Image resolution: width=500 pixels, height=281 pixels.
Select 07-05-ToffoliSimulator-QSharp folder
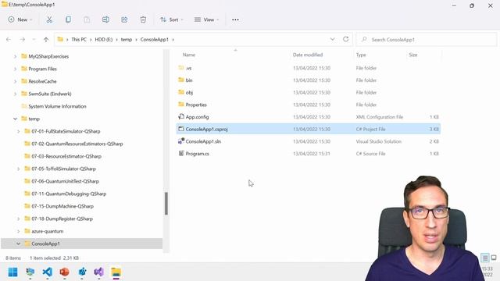64,169
